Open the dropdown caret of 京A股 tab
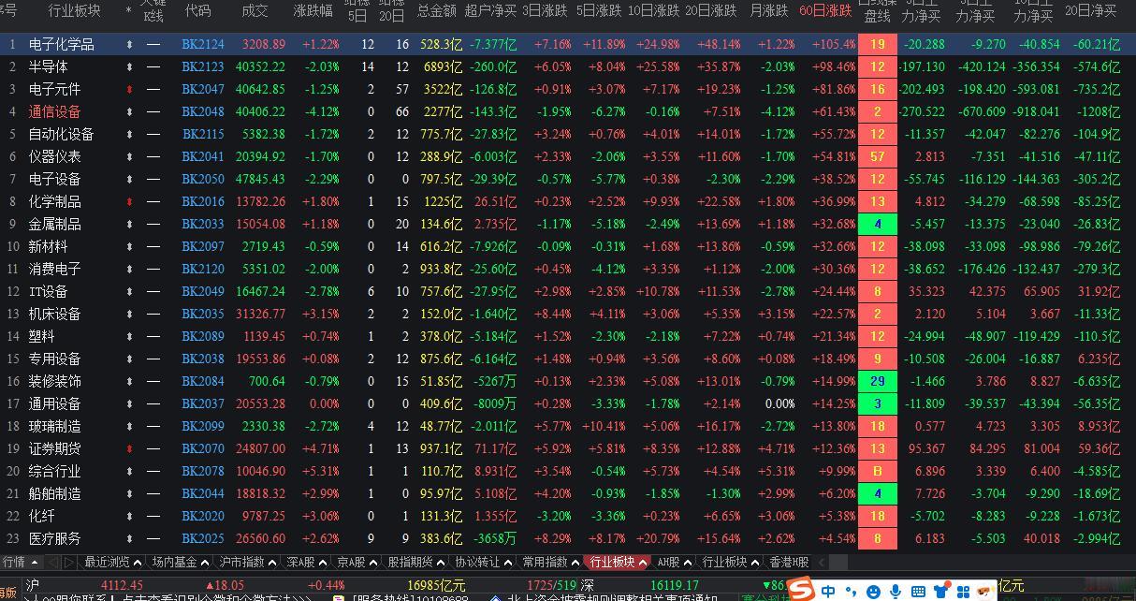1136x601 pixels. [x=372, y=563]
